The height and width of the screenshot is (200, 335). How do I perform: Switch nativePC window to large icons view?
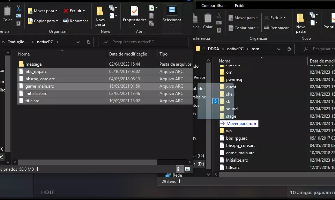(187, 169)
